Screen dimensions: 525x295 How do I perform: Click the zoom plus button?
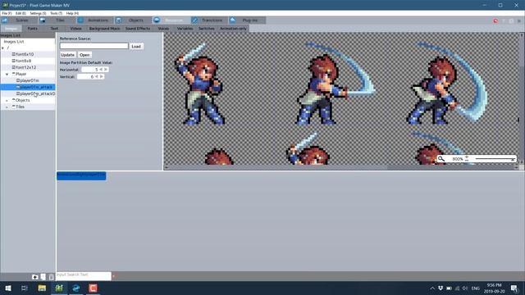point(467,157)
